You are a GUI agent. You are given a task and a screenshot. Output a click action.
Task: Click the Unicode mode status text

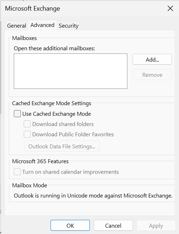(93, 195)
